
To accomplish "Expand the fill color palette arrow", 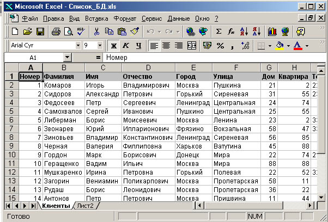I will coord(288,46).
